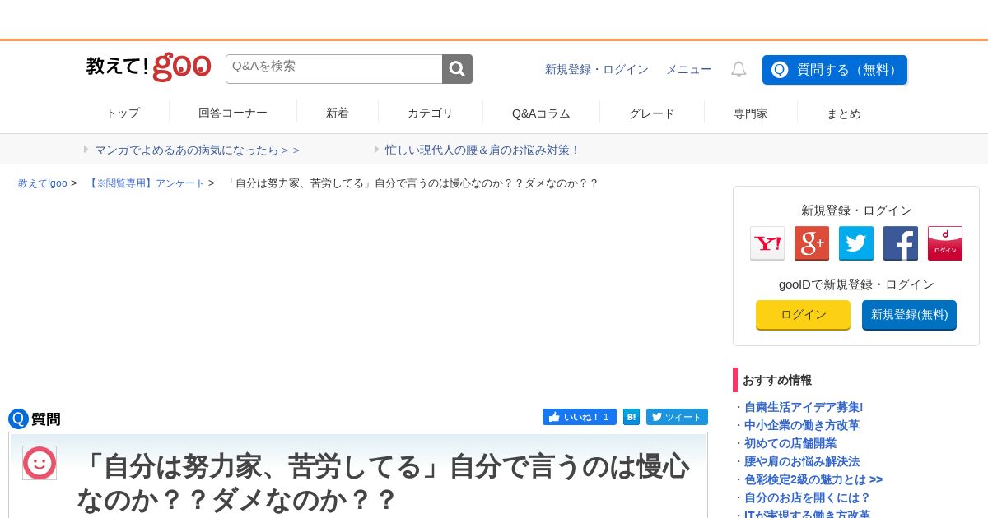Click the magnifier search button
Image resolution: width=988 pixels, height=518 pixels.
pos(457,69)
